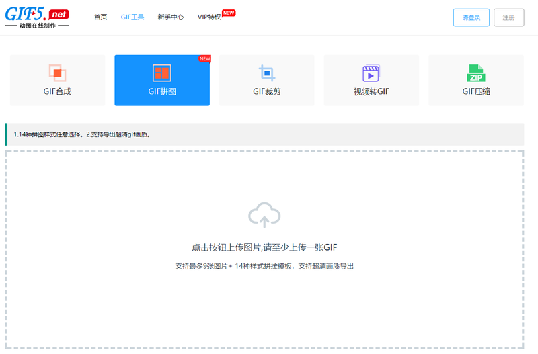Click the GIF拼图 collage grid icon
Image resolution: width=538 pixels, height=354 pixels.
pos(162,73)
